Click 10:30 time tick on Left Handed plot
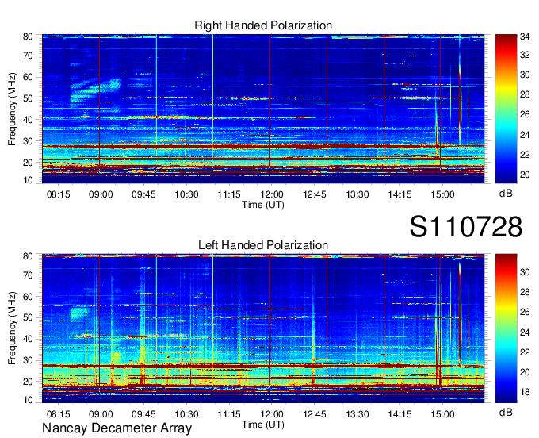 point(186,414)
